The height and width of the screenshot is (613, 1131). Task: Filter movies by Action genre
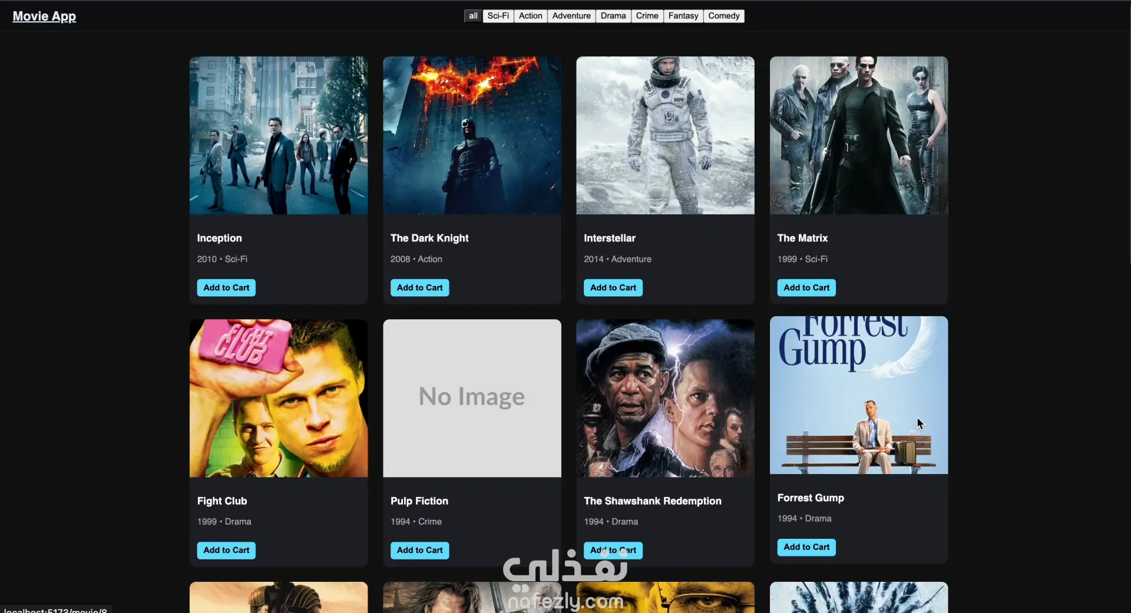pos(531,16)
